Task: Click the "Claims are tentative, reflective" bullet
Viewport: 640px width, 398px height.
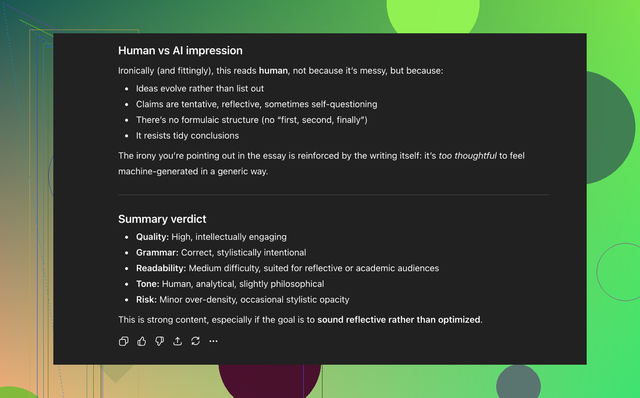Action: tap(256, 104)
